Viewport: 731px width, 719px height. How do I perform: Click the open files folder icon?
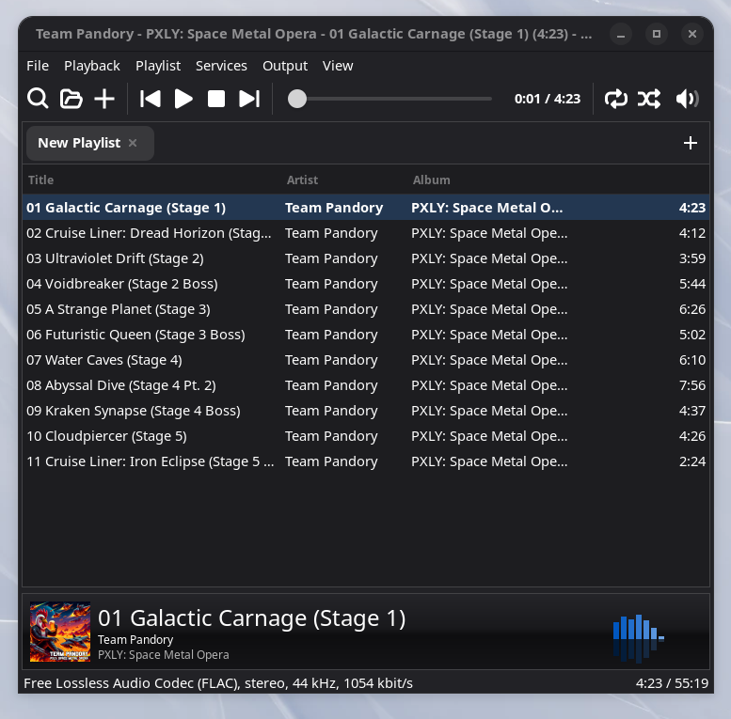pos(71,99)
